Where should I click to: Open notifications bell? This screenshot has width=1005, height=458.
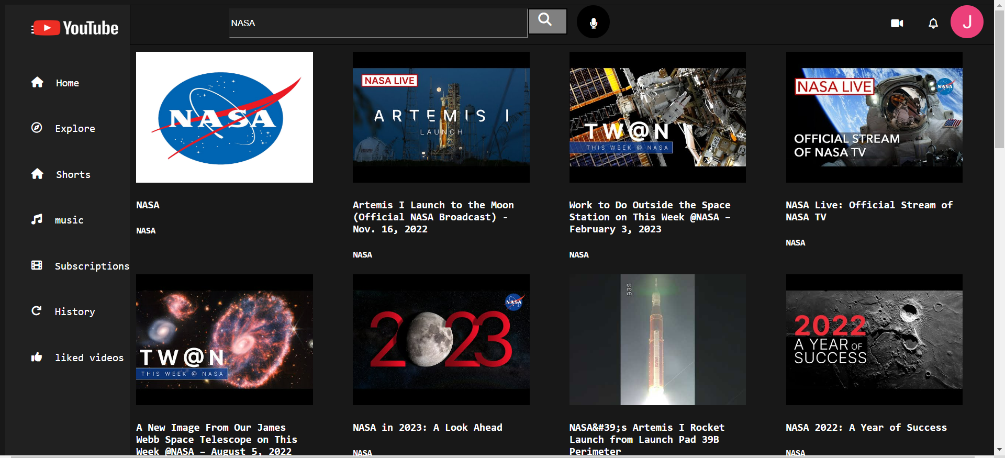pyautogui.click(x=933, y=23)
